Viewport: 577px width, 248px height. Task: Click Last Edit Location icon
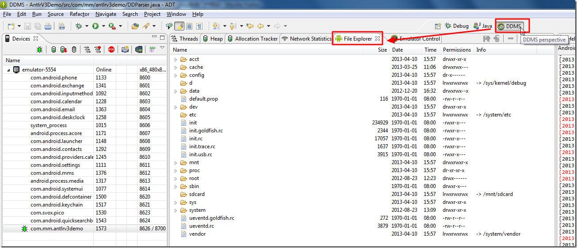click(249, 26)
